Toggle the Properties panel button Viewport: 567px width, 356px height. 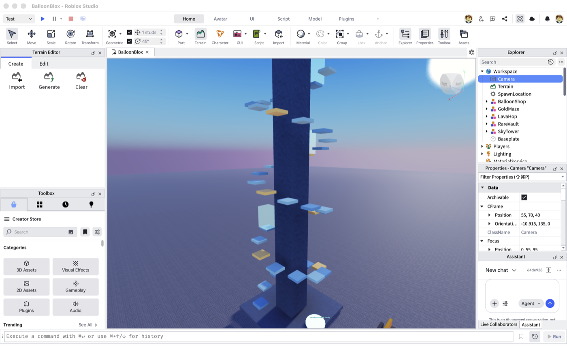pyautogui.click(x=425, y=36)
